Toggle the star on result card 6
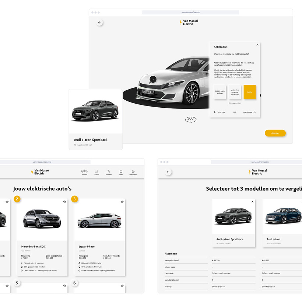302x302 pixels. [x=122, y=286]
